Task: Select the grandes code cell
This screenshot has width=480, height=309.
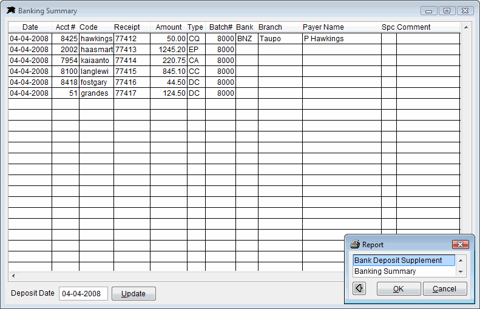Action: pos(96,93)
